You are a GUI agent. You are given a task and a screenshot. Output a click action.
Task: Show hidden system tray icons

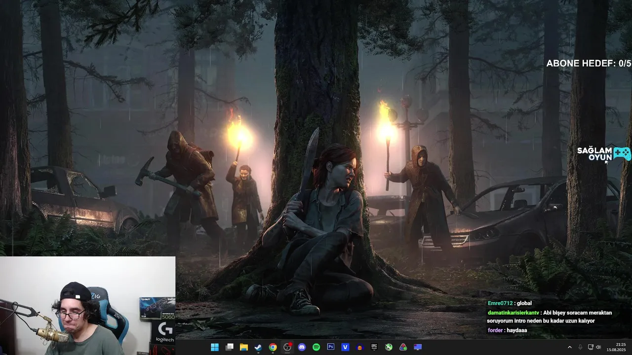pos(569,347)
